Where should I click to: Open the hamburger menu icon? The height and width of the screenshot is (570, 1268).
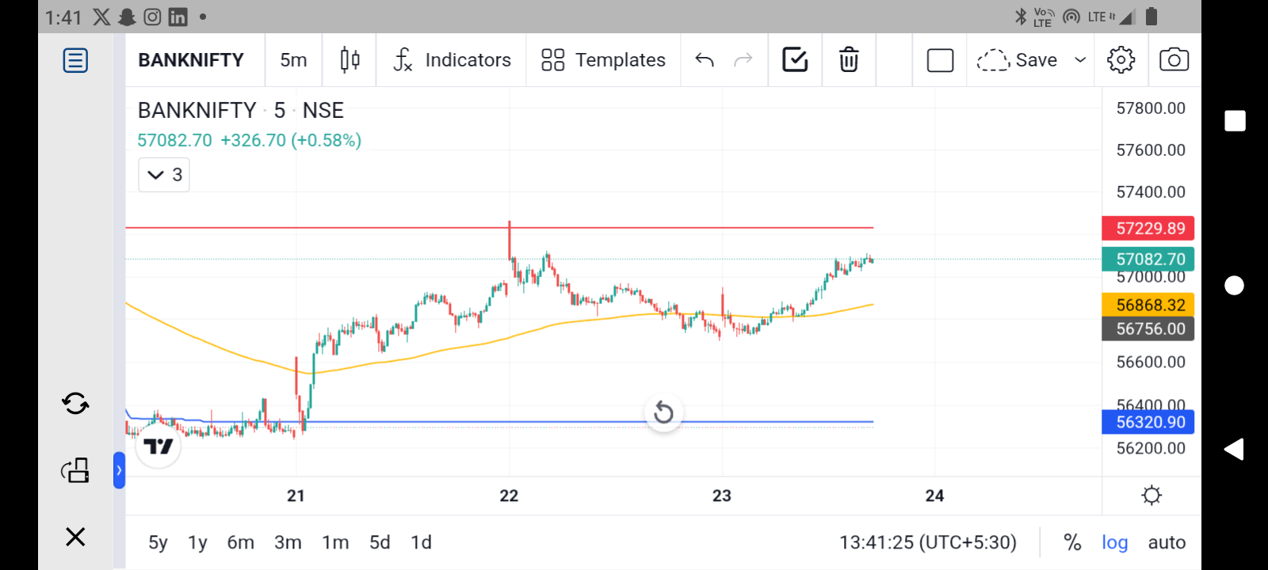coord(75,60)
